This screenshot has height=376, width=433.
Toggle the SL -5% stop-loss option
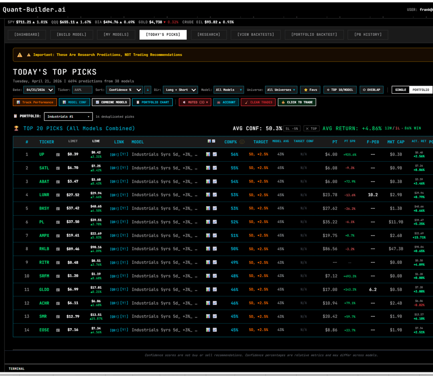click(x=291, y=128)
